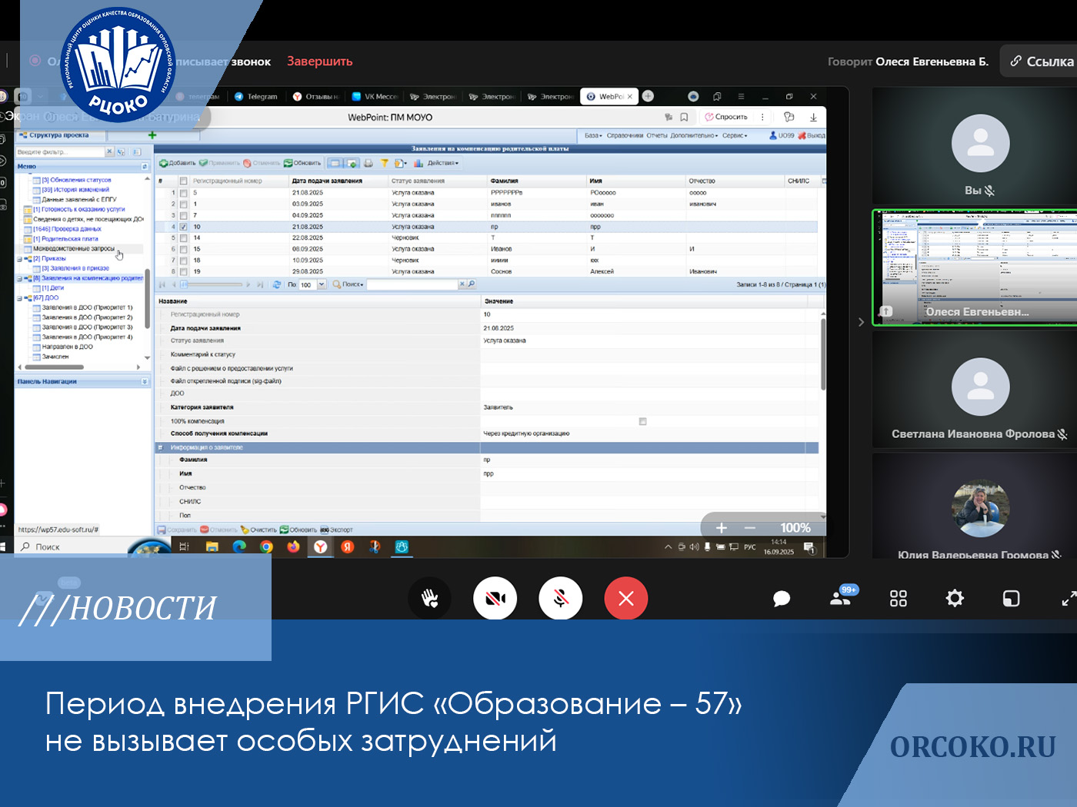The height and width of the screenshot is (807, 1077).
Task: Click Завершить to end the recording
Action: (x=319, y=61)
